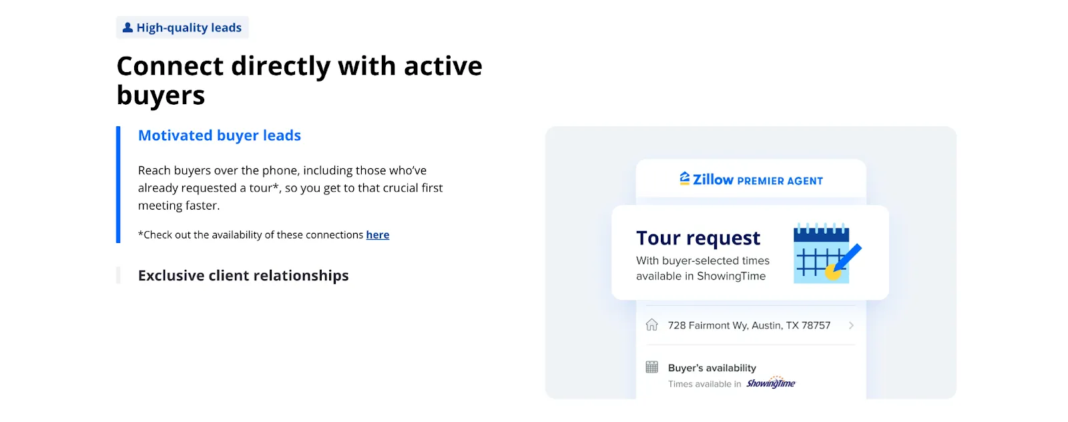The height and width of the screenshot is (422, 1068).
Task: Click the Connect directly with active buyers heading
Action: tap(299, 80)
